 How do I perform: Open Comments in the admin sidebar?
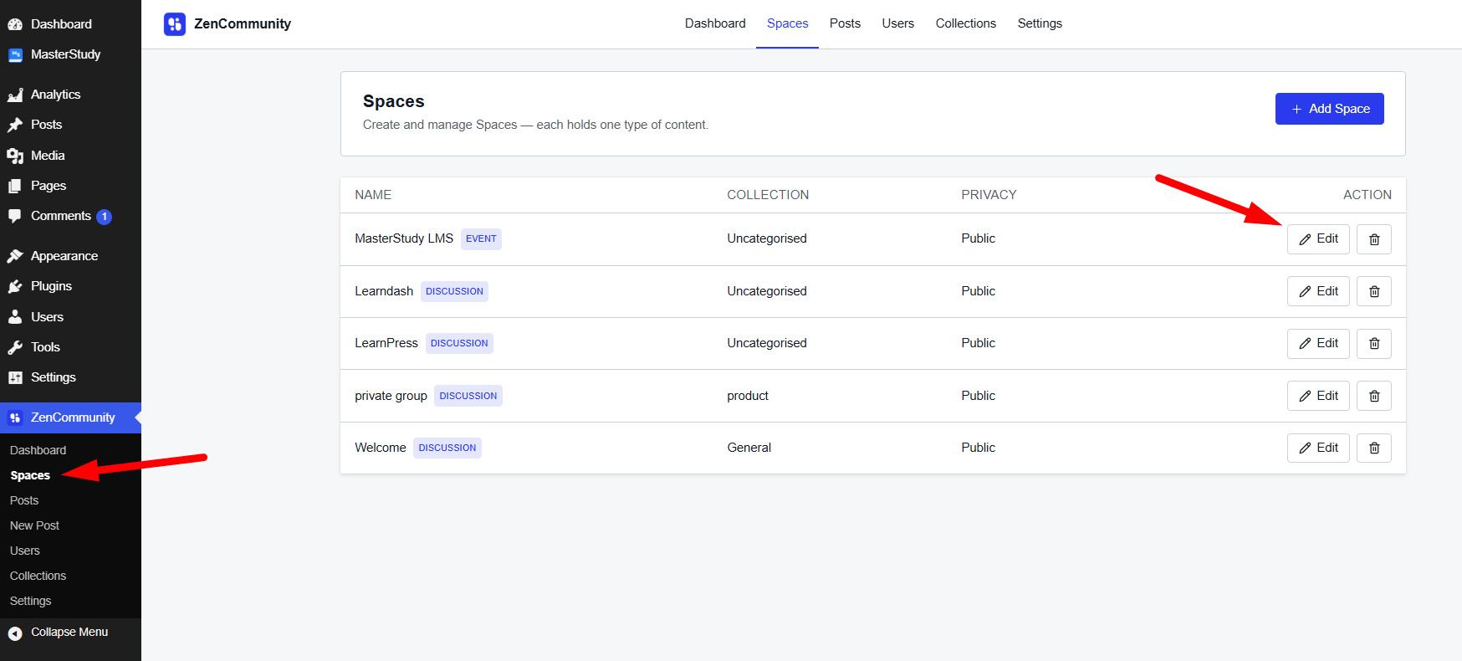point(70,216)
